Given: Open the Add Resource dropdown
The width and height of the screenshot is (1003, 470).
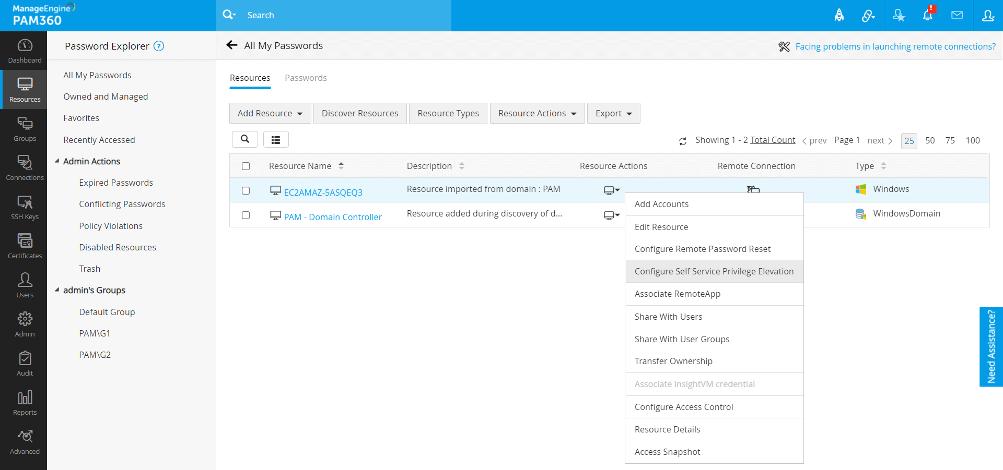Looking at the screenshot, I should point(270,113).
